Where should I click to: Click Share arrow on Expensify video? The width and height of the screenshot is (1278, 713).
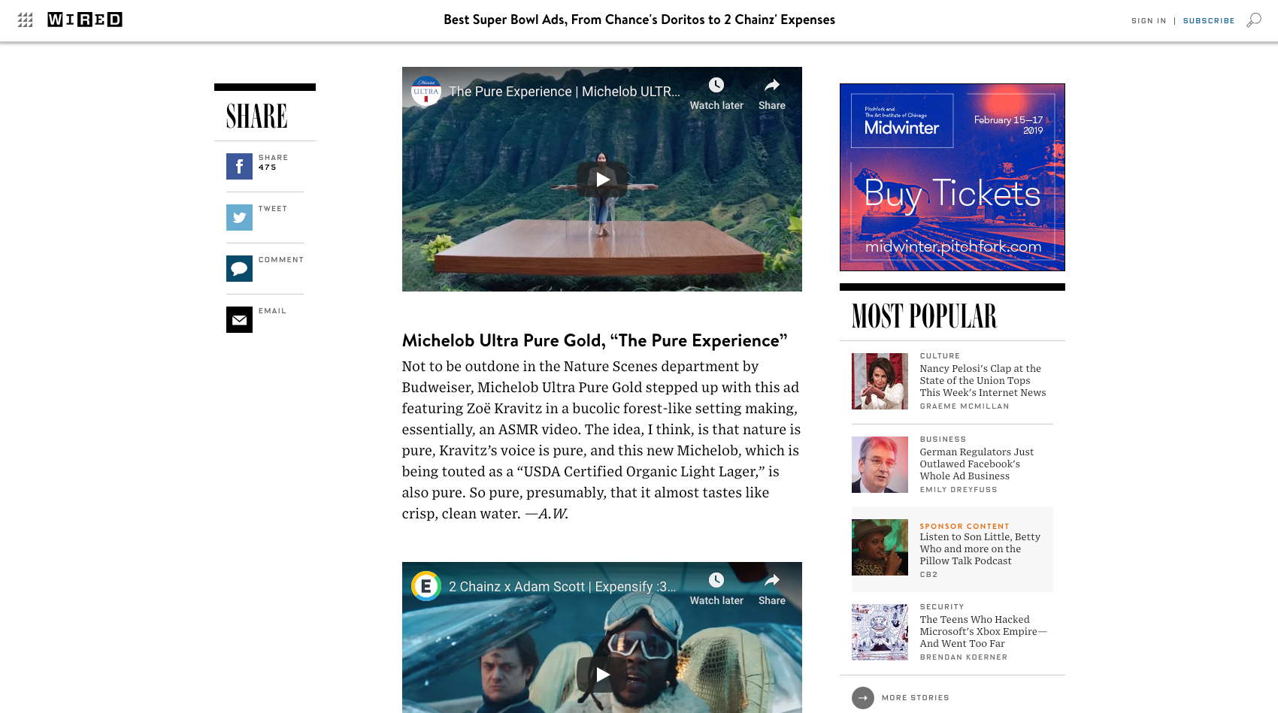point(772,589)
